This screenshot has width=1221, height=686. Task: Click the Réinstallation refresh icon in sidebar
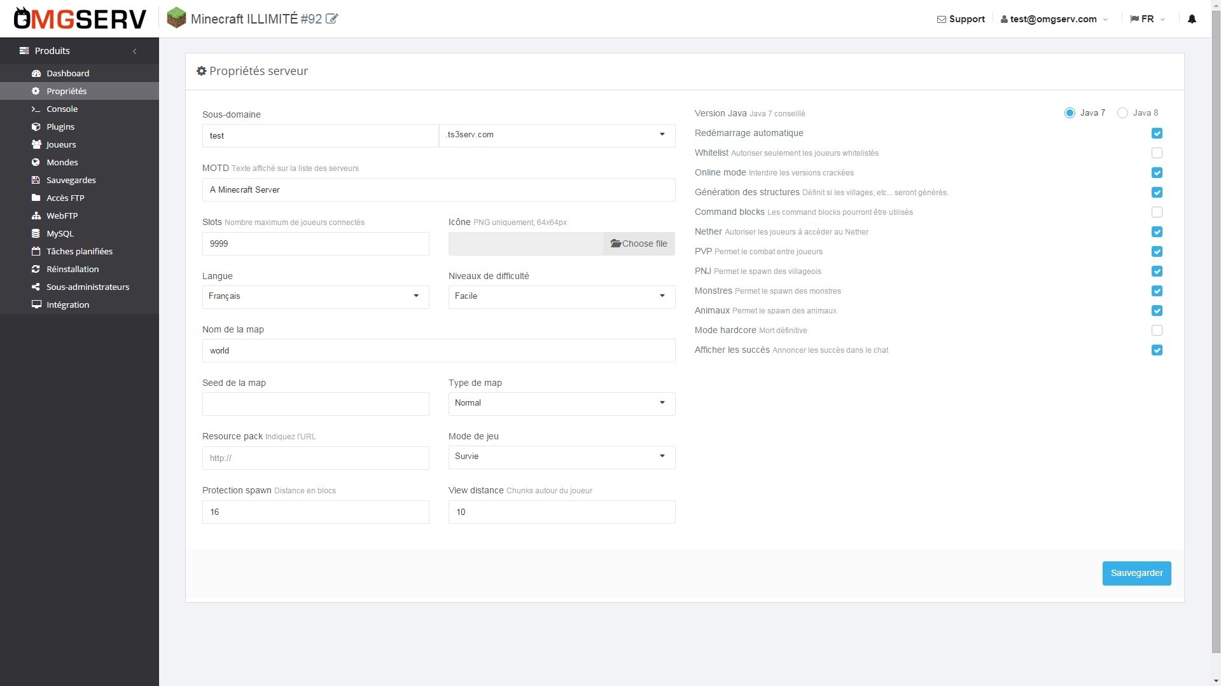pos(36,269)
